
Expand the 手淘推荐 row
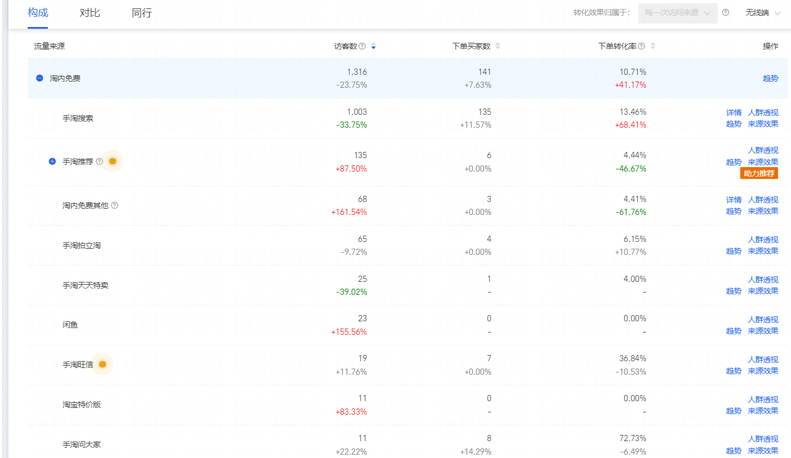click(52, 161)
